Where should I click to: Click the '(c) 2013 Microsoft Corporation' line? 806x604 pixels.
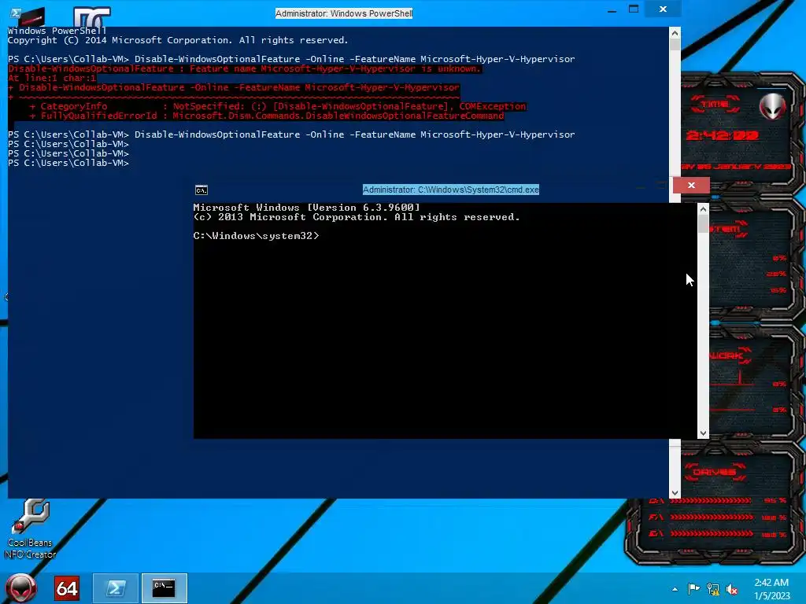[x=357, y=217]
